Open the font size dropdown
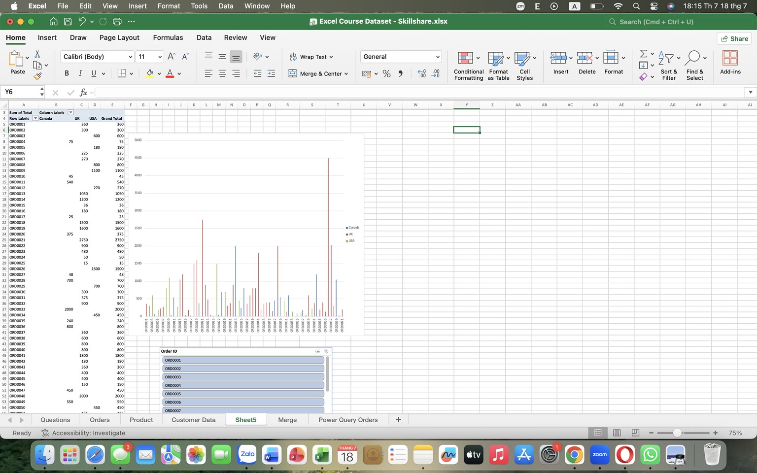The height and width of the screenshot is (473, 757). click(160, 57)
